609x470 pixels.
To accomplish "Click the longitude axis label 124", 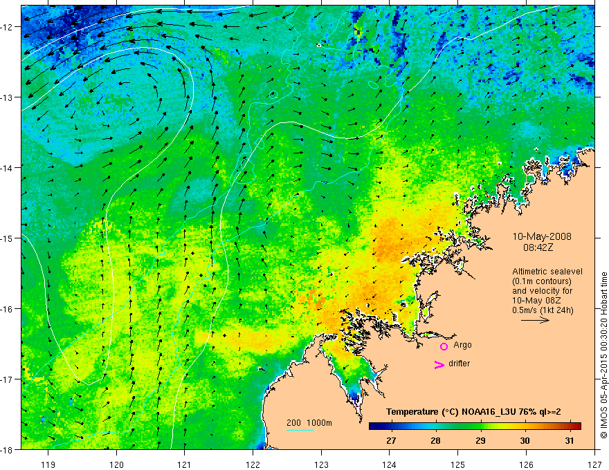I will pos(390,464).
